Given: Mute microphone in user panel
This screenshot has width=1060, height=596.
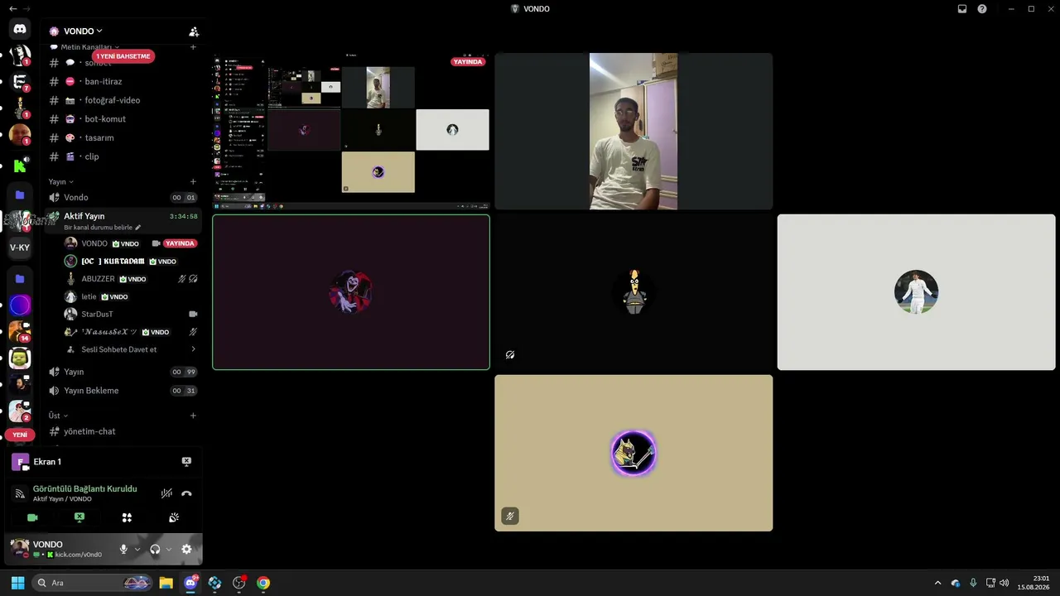Looking at the screenshot, I should pos(123,549).
